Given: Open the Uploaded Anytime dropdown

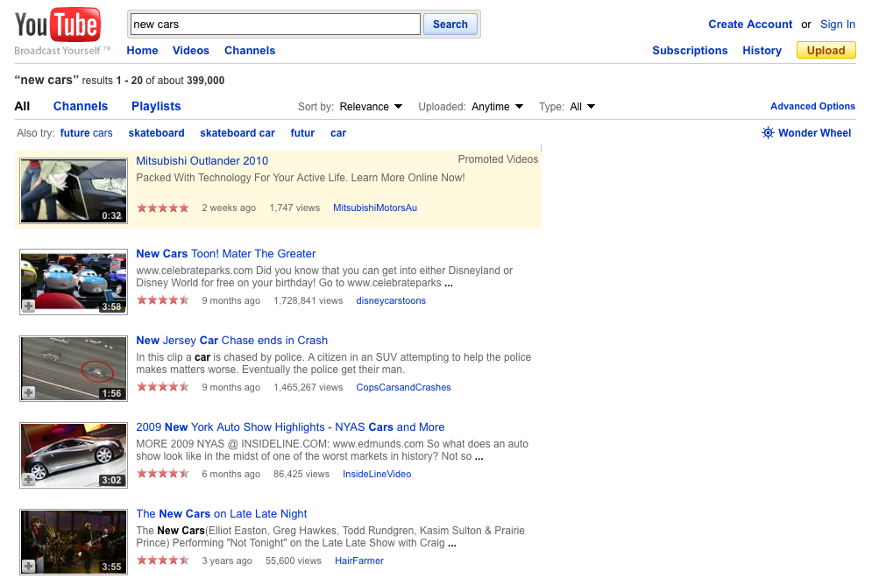Looking at the screenshot, I should tap(497, 107).
